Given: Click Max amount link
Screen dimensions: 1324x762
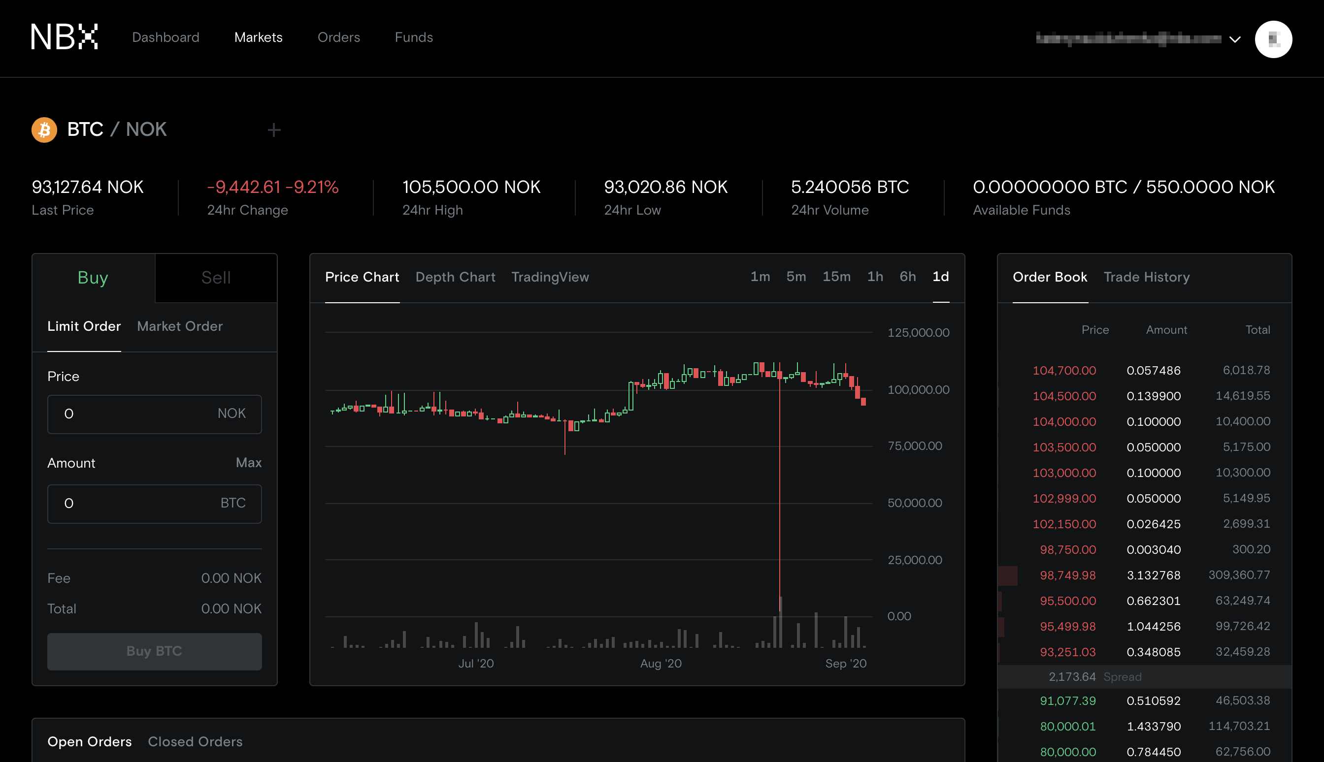Looking at the screenshot, I should [x=248, y=463].
